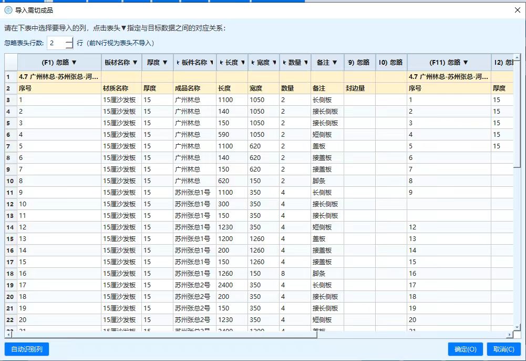The image size is (526, 361).
Task: Click the '封边量' cell in row 2
Action: [x=359, y=88]
